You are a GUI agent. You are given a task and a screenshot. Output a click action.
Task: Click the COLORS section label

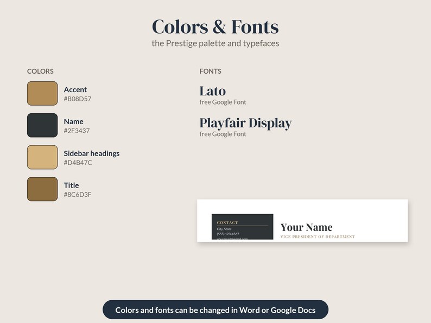[40, 72]
